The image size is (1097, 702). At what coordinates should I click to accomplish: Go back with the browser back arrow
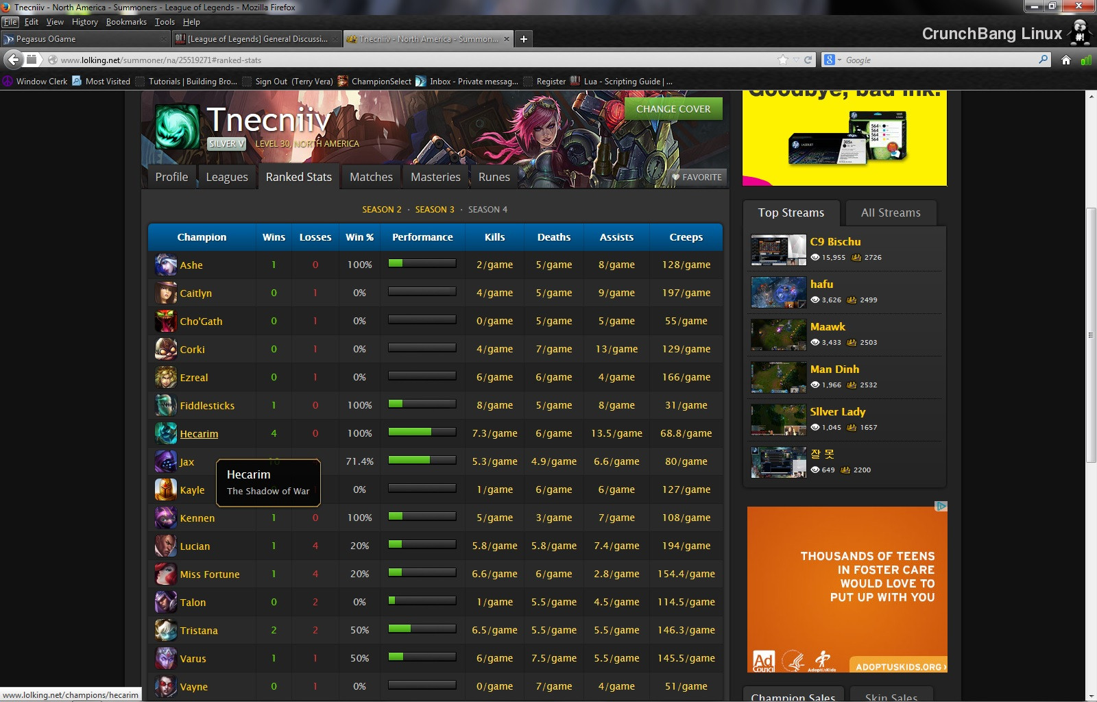[13, 60]
